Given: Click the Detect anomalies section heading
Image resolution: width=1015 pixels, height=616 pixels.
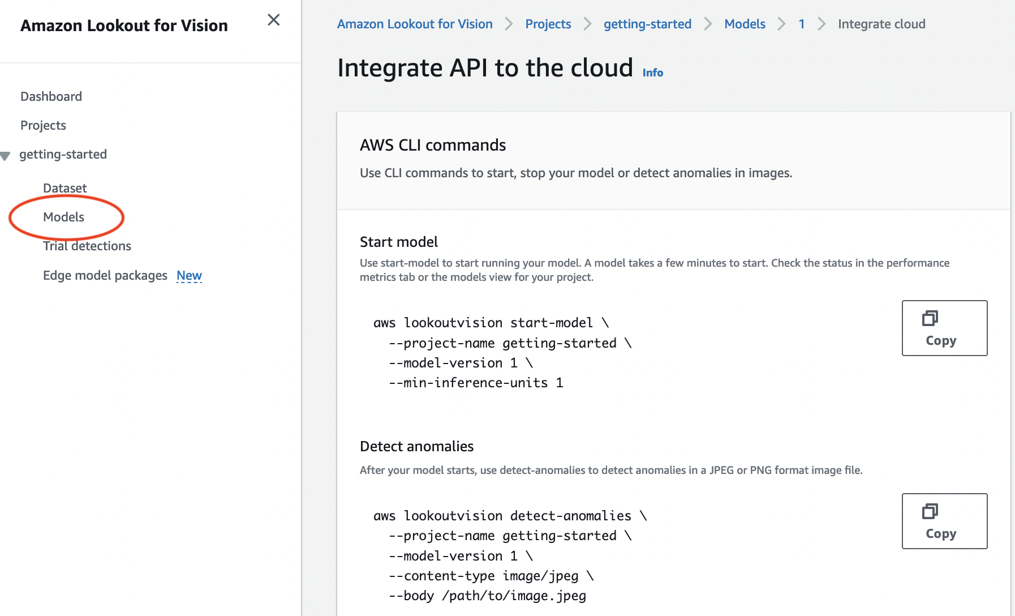Looking at the screenshot, I should coord(416,446).
